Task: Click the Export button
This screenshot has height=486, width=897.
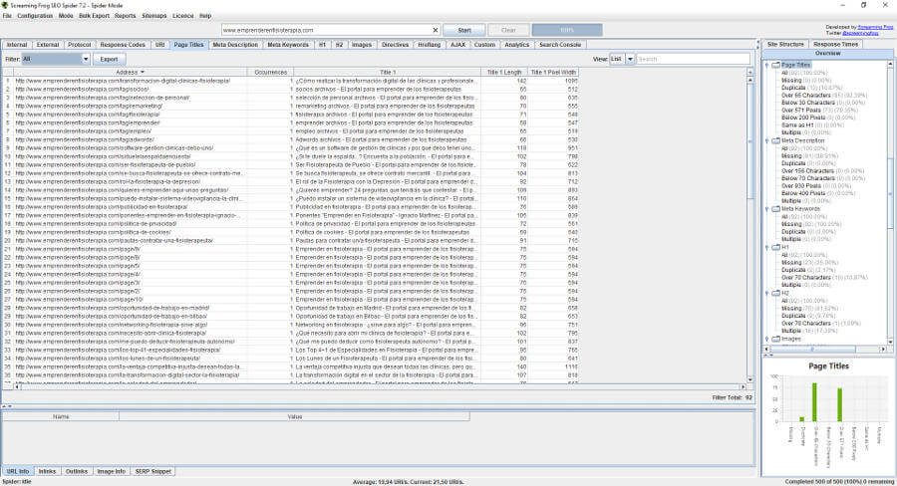Action: [x=109, y=59]
